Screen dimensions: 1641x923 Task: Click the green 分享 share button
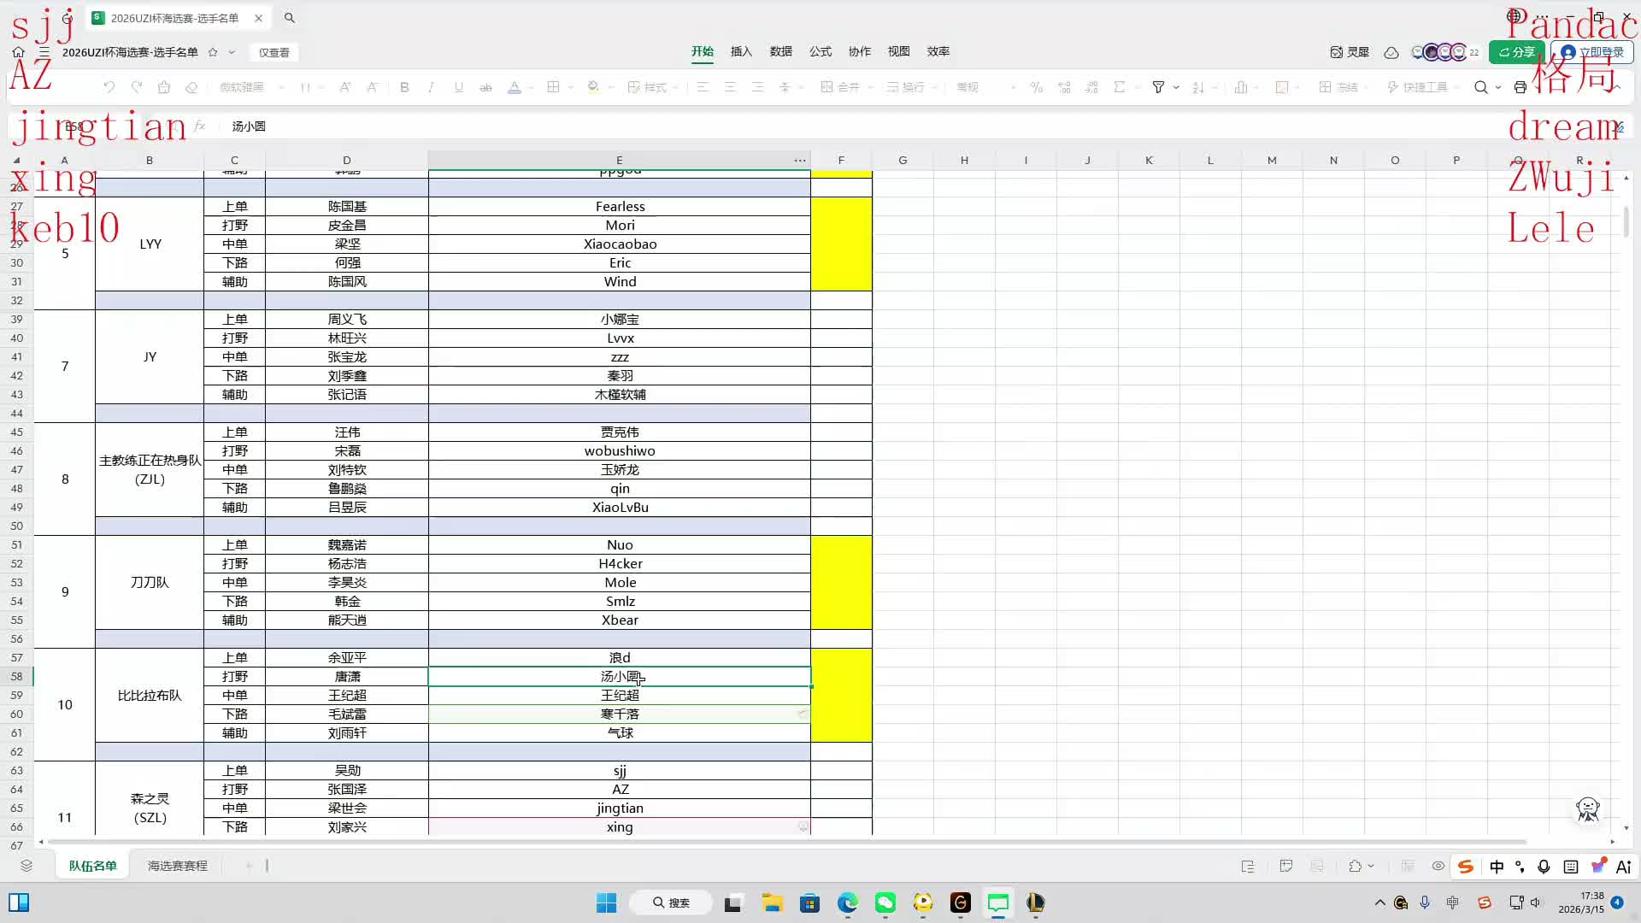pos(1516,52)
